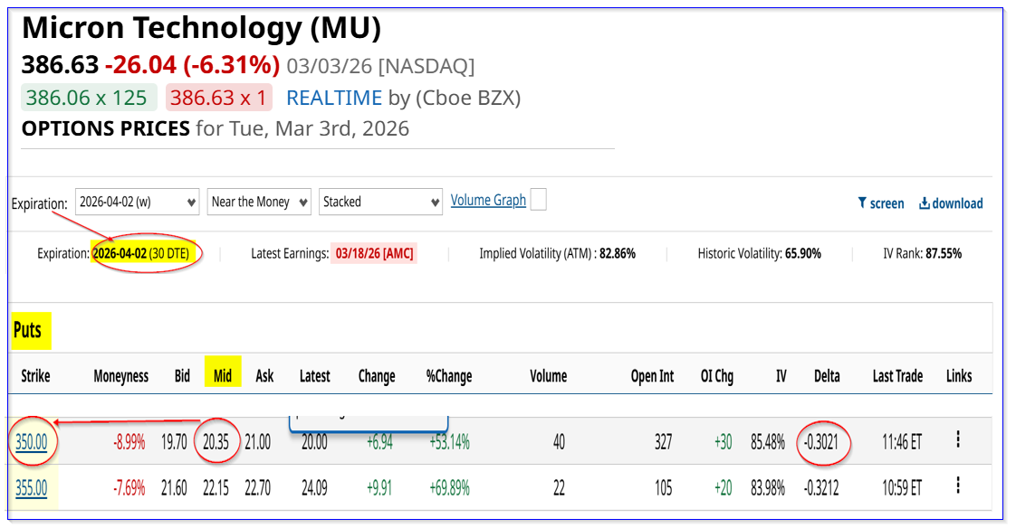Sort by Moneyness column header
Viewport: 1016px width, 528px height.
(120, 376)
